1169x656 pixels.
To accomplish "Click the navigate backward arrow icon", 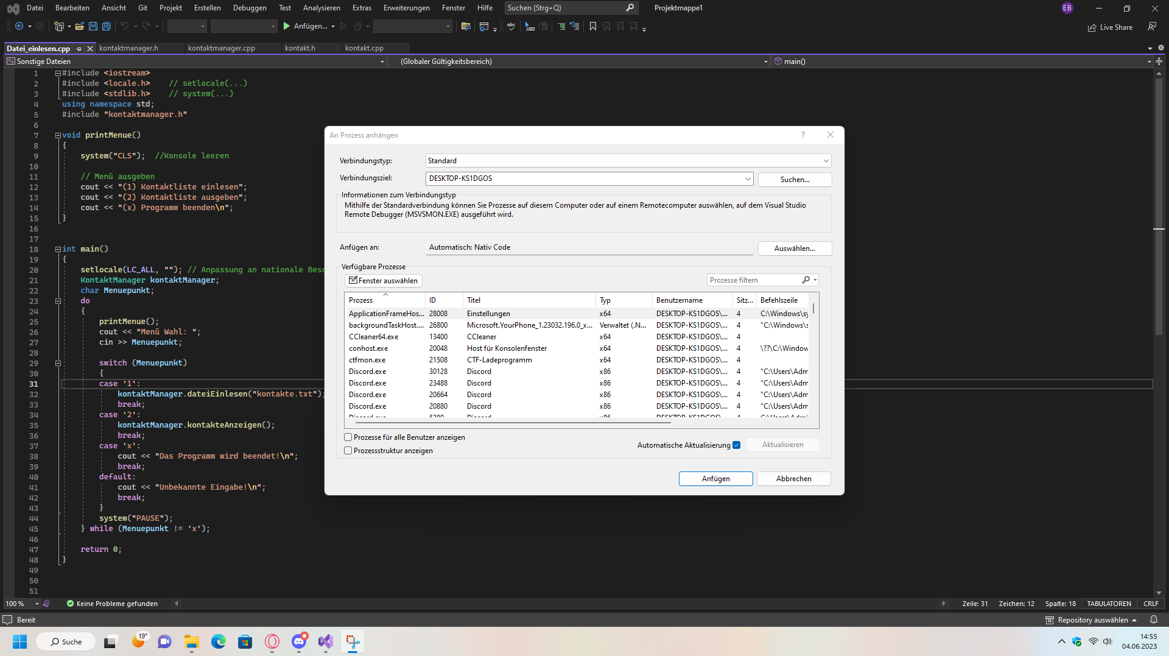I will (x=19, y=26).
